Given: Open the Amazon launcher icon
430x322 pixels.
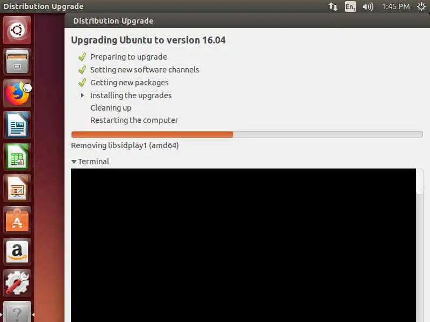Looking at the screenshot, I should (17, 252).
